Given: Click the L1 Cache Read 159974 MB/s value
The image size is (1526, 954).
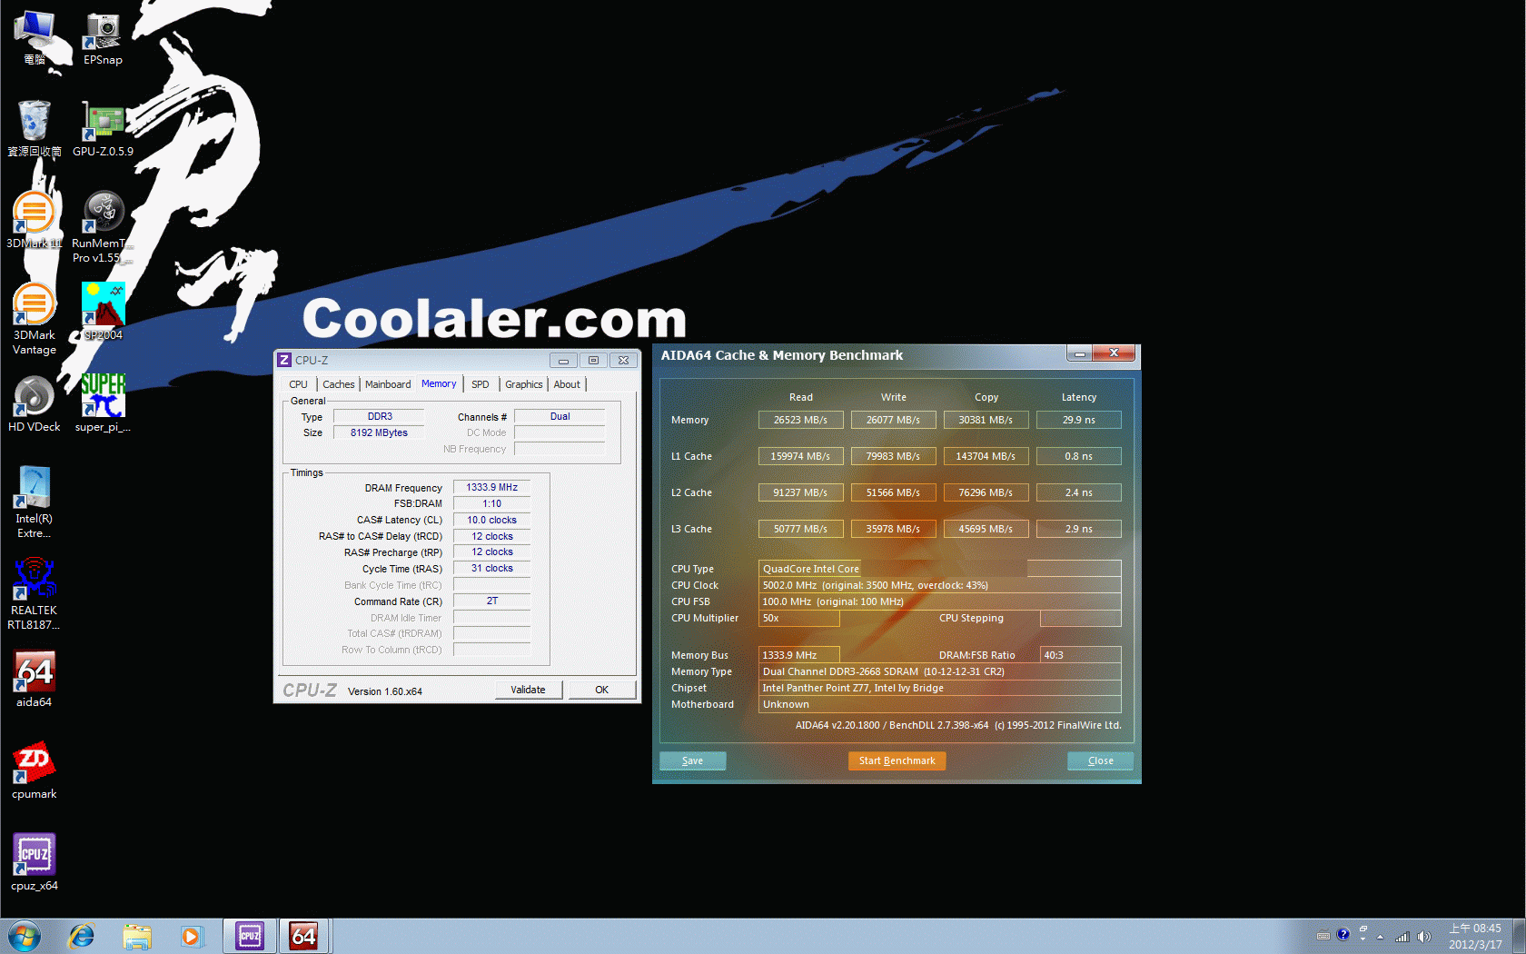Looking at the screenshot, I should pyautogui.click(x=800, y=456).
